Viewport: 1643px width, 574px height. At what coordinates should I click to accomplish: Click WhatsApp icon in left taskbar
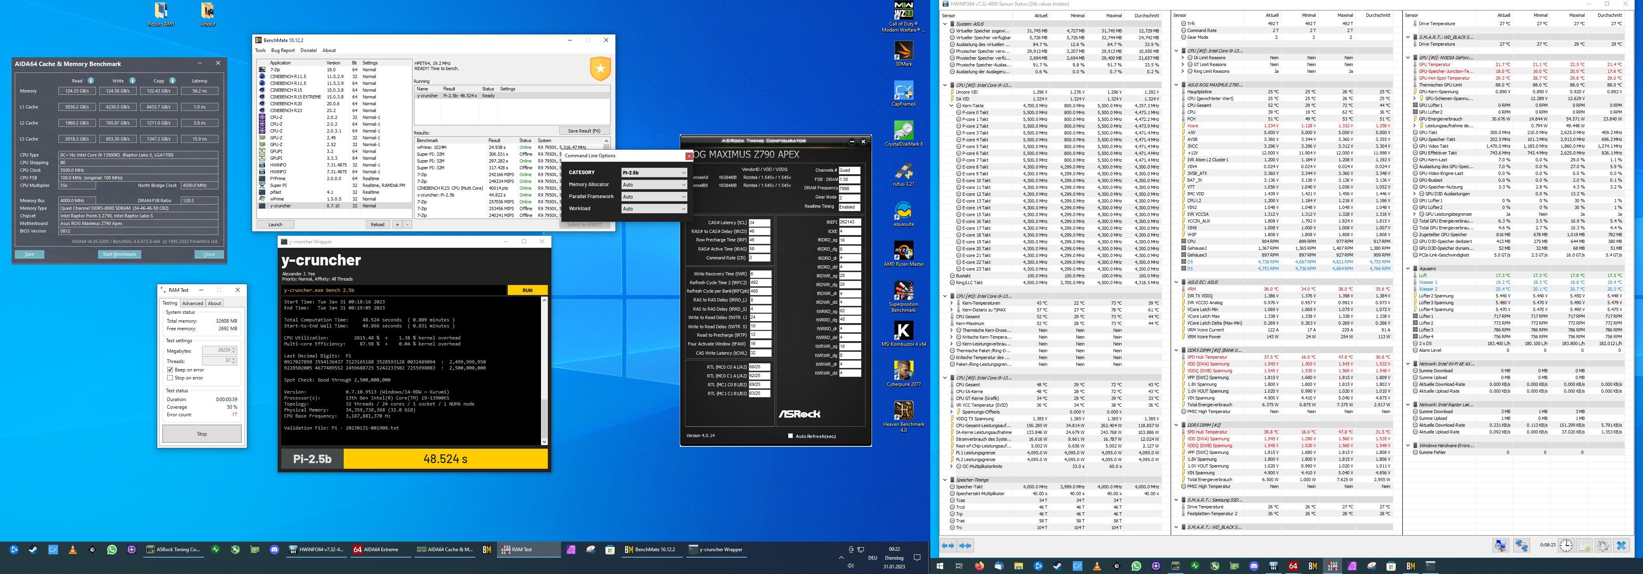click(x=112, y=549)
